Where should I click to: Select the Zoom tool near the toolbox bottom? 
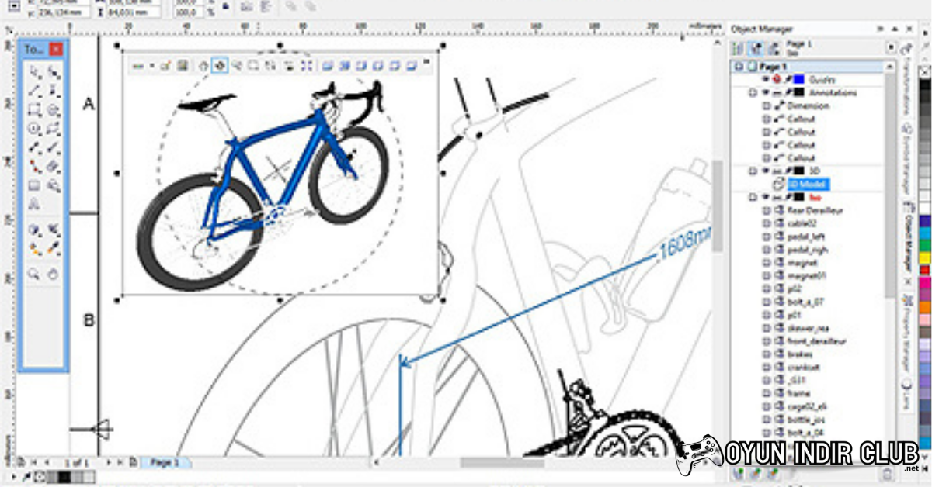pos(34,273)
